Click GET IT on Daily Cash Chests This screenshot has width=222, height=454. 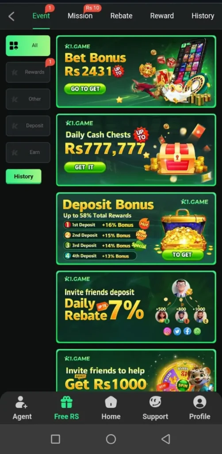[x=85, y=167]
